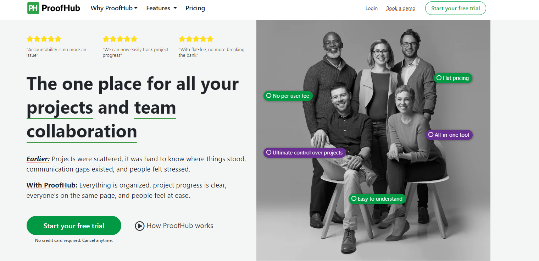Click the underlined word collaboration in the headline
The image size is (539, 261).
(82, 132)
